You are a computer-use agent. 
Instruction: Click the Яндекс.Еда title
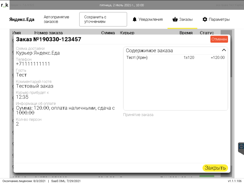(x=22, y=19)
